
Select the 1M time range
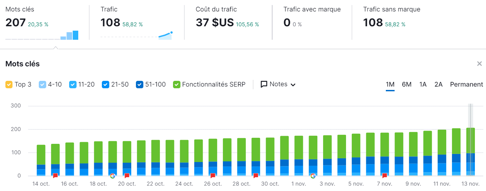390,85
